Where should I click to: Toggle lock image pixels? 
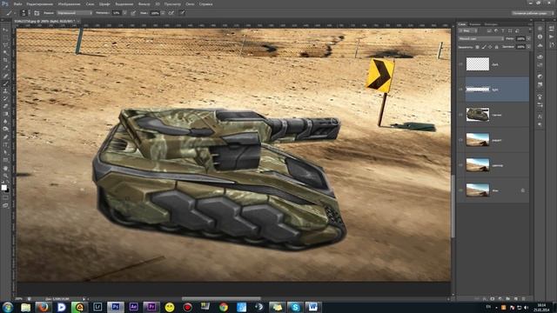484,47
